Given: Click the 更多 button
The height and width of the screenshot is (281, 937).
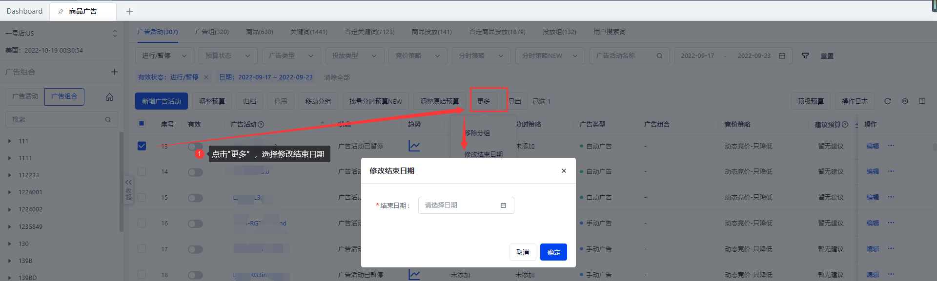Looking at the screenshot, I should [x=484, y=101].
